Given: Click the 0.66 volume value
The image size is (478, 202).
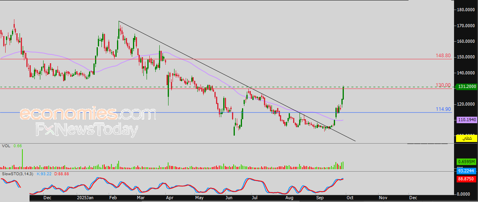Looking at the screenshot, I should 18,146.
